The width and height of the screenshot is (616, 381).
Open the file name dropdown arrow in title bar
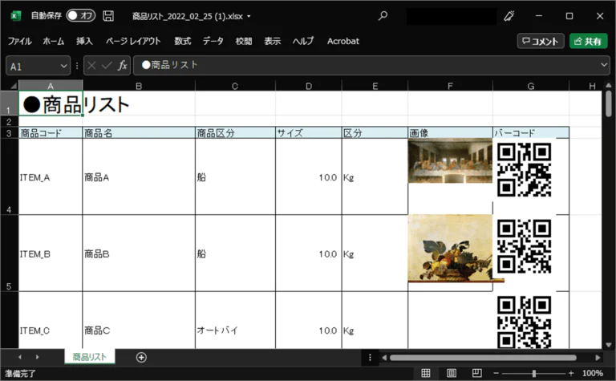(249, 17)
